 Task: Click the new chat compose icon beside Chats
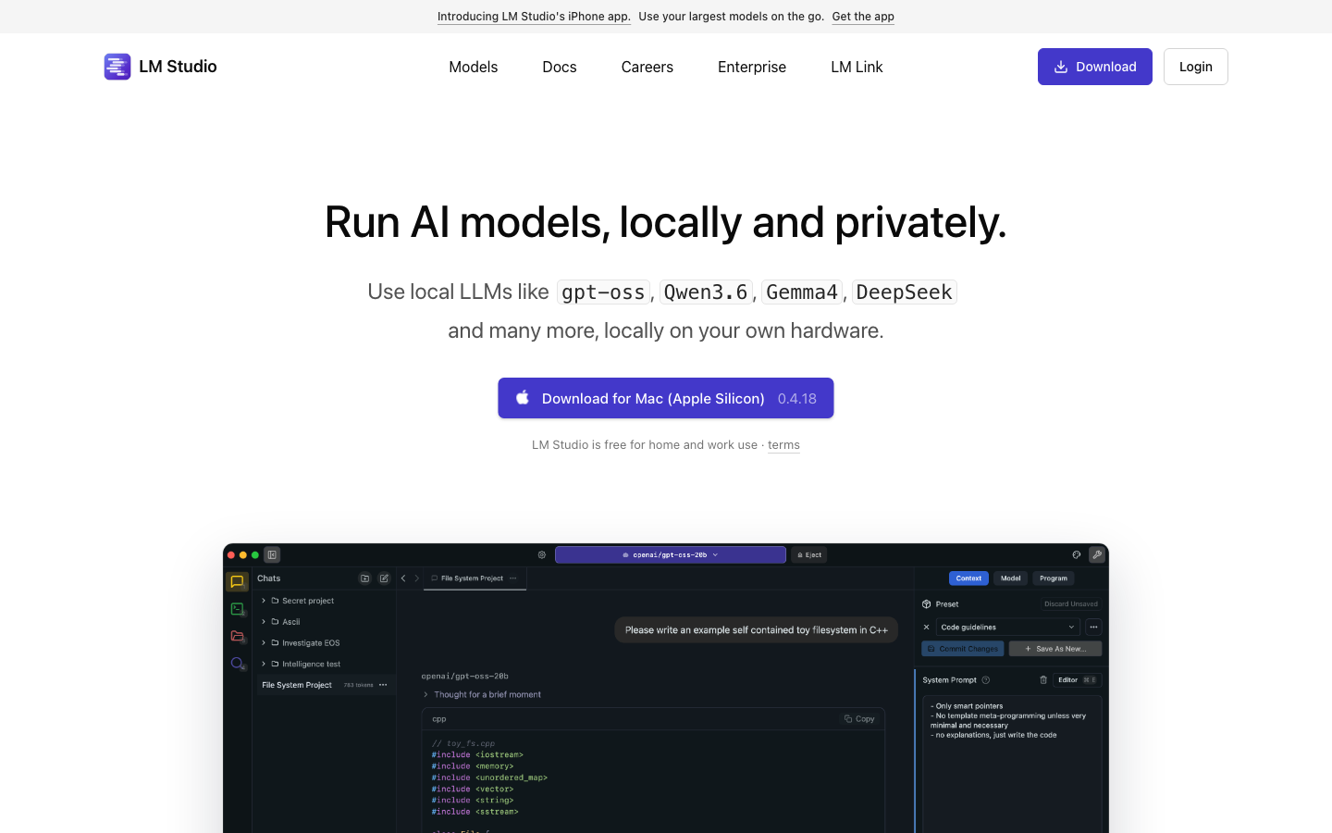tap(384, 578)
